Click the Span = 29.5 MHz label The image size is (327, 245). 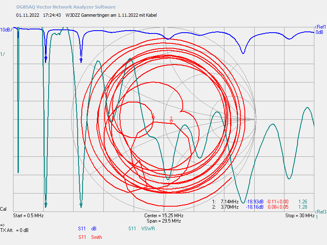coord(164,221)
